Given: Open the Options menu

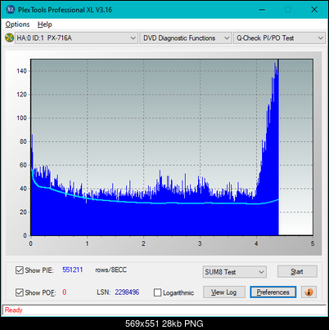Looking at the screenshot, I should click(17, 25).
